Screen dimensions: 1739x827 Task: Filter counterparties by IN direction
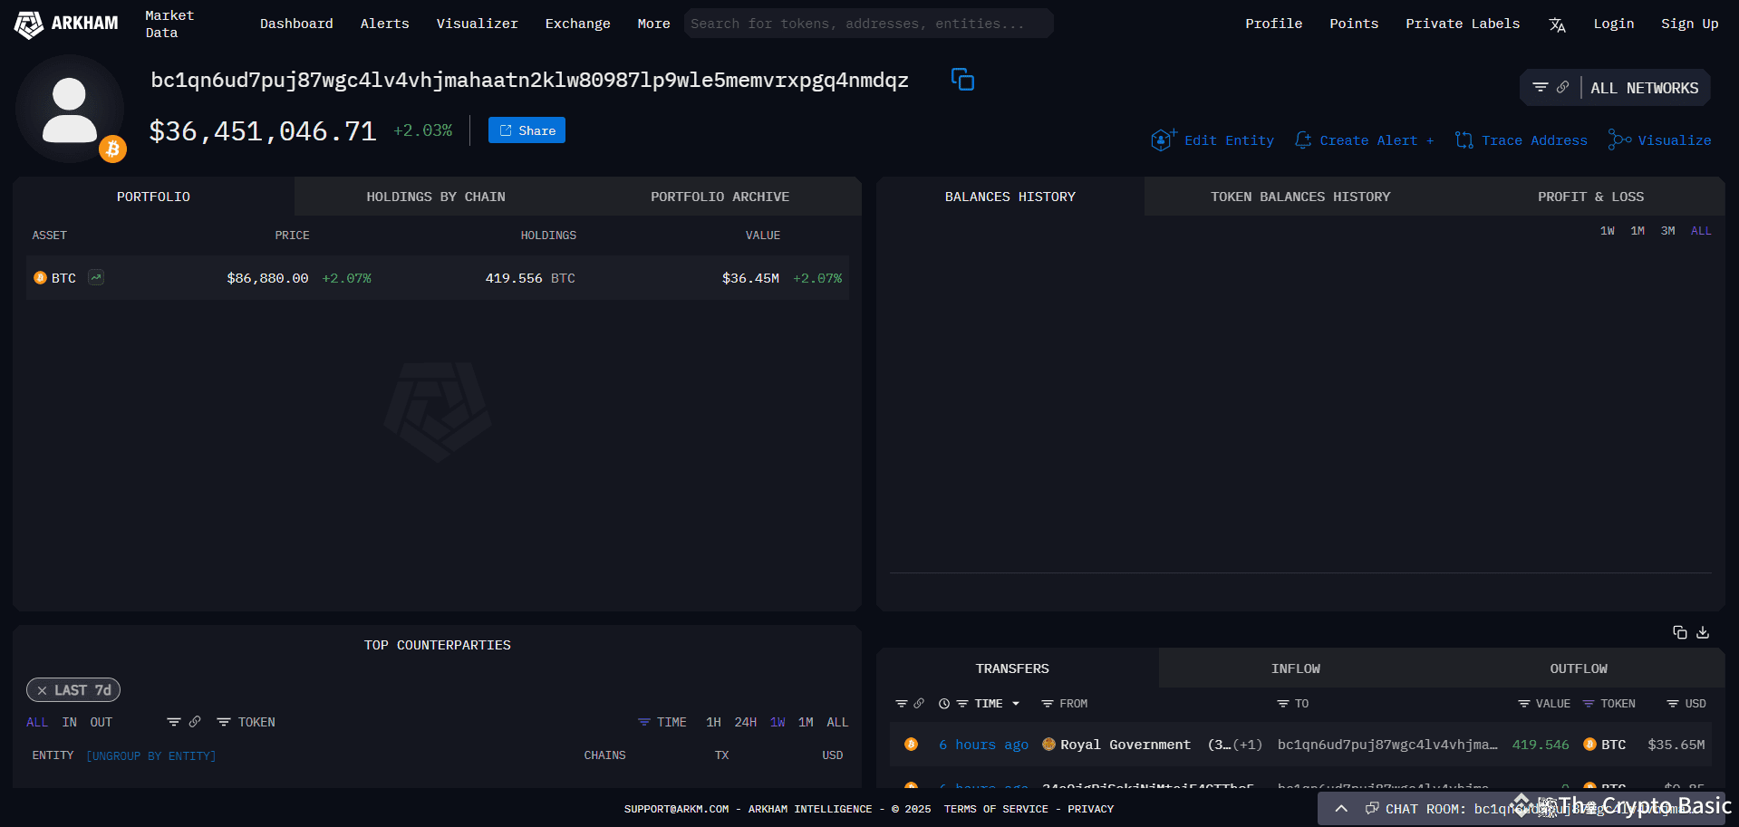tap(70, 722)
